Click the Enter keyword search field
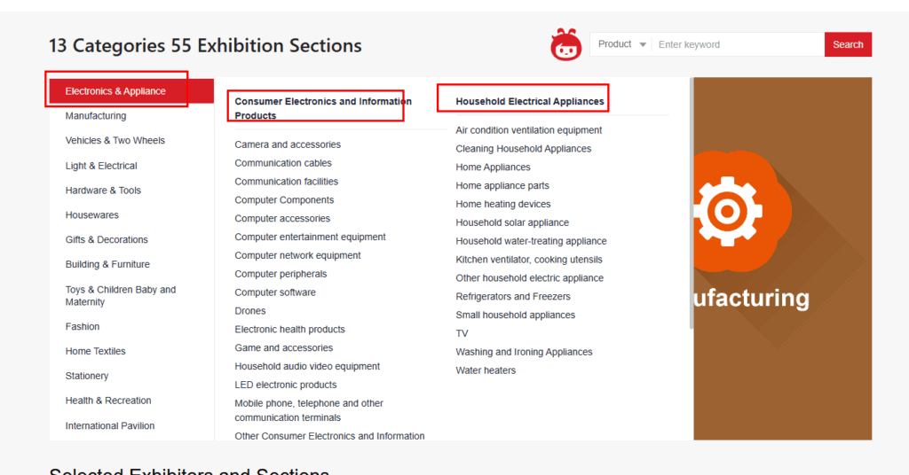The width and height of the screenshot is (909, 475). pyautogui.click(x=738, y=44)
